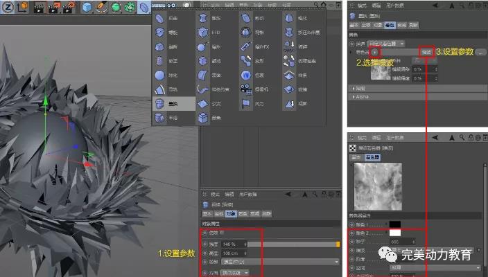This screenshot has height=277, width=488.
Task: Choose the 摄像机 (Camera) deformer icon
Action: (x=246, y=89)
